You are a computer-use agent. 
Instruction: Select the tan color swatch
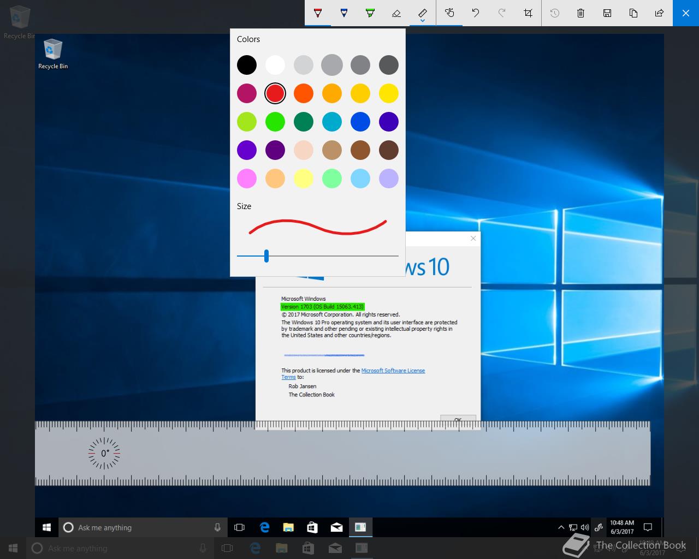coord(332,150)
